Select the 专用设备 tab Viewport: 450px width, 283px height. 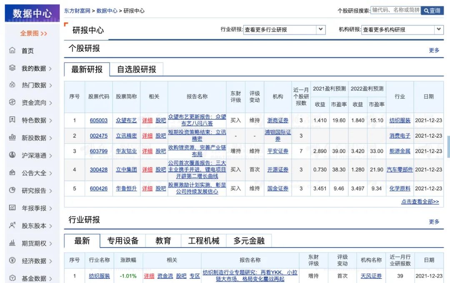pos(123,241)
